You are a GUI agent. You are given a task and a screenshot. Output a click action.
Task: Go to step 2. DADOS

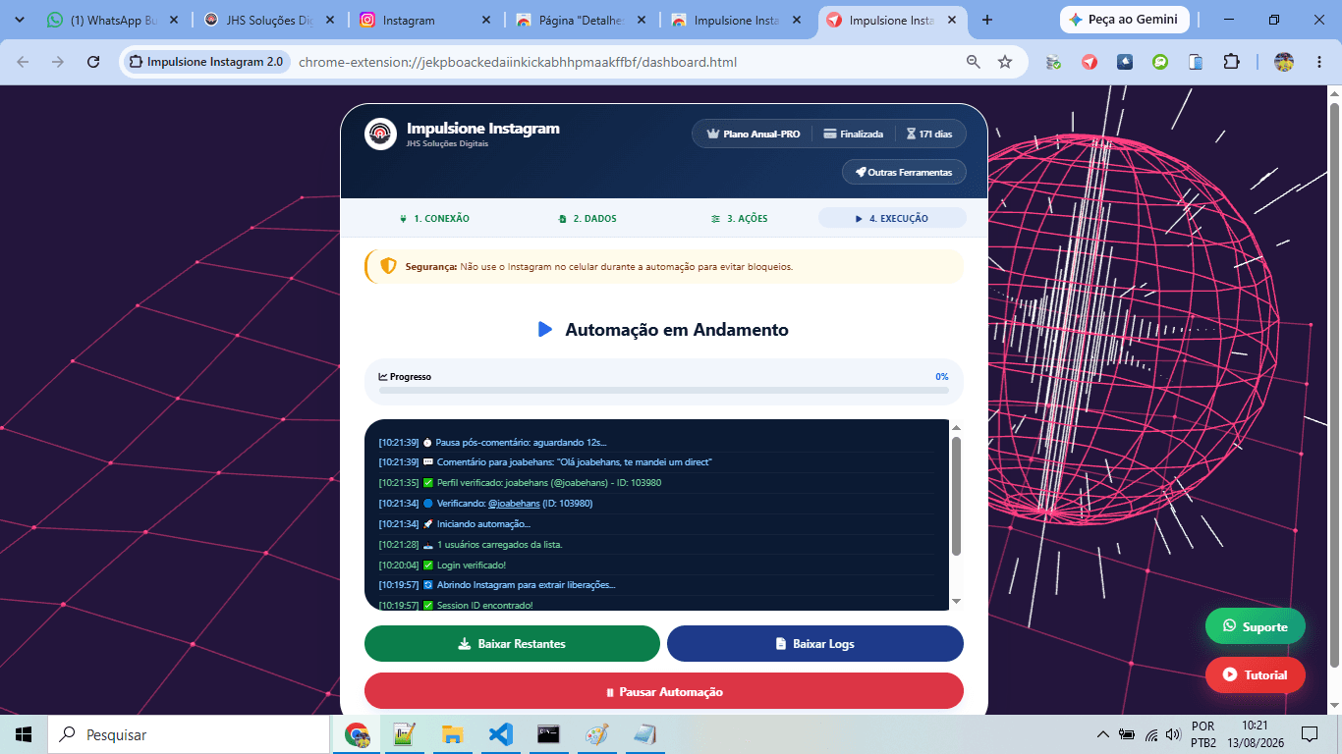click(x=587, y=218)
